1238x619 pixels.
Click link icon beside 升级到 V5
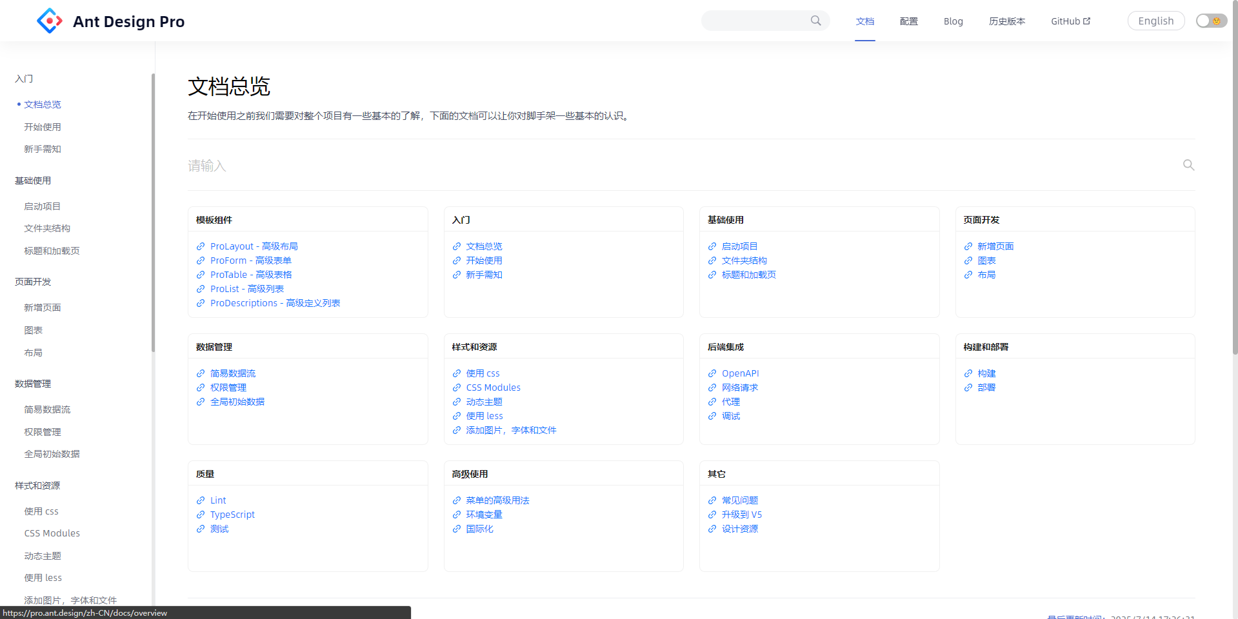712,515
